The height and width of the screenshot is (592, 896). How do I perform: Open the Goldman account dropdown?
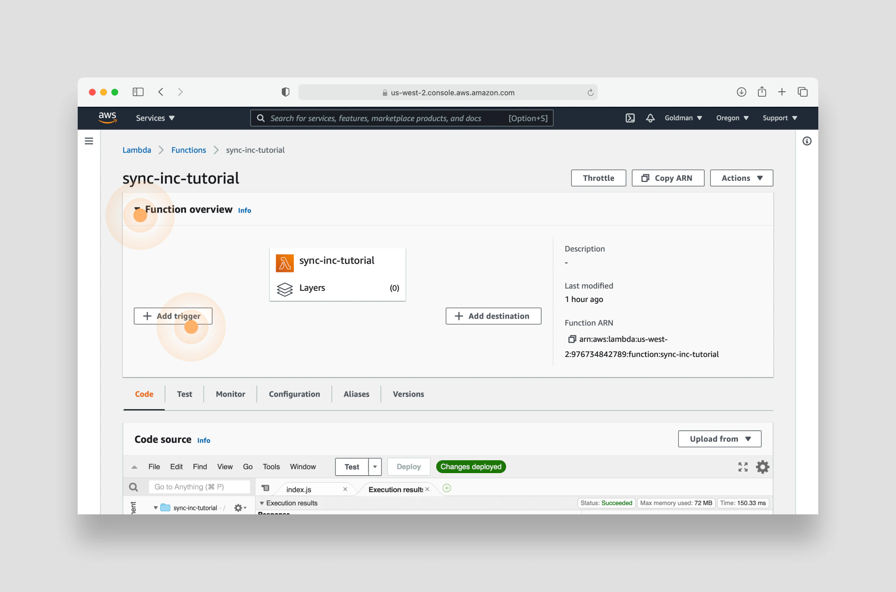click(683, 118)
